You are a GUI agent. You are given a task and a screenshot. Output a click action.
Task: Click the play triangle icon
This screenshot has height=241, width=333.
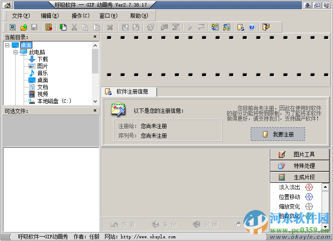tap(190, 27)
